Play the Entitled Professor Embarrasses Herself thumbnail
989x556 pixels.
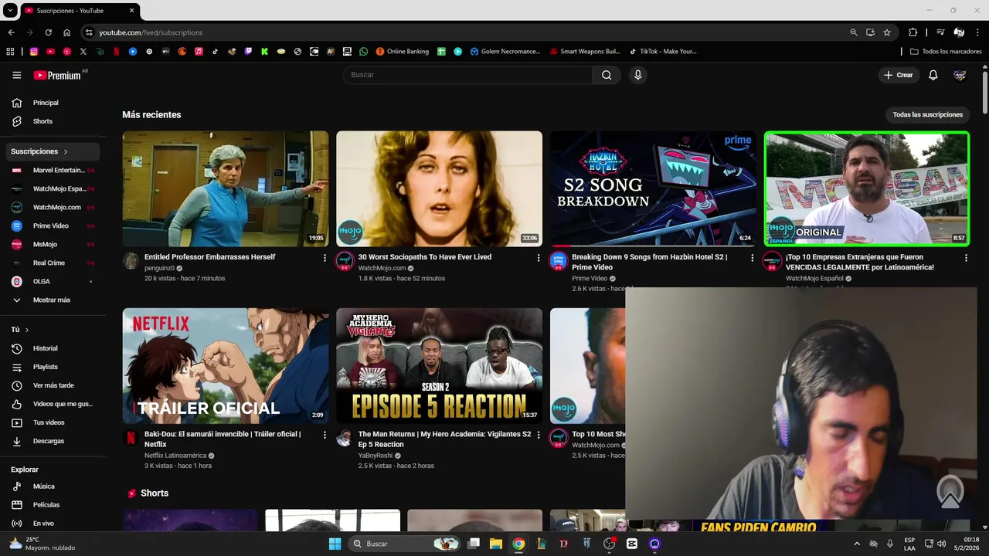tap(226, 188)
